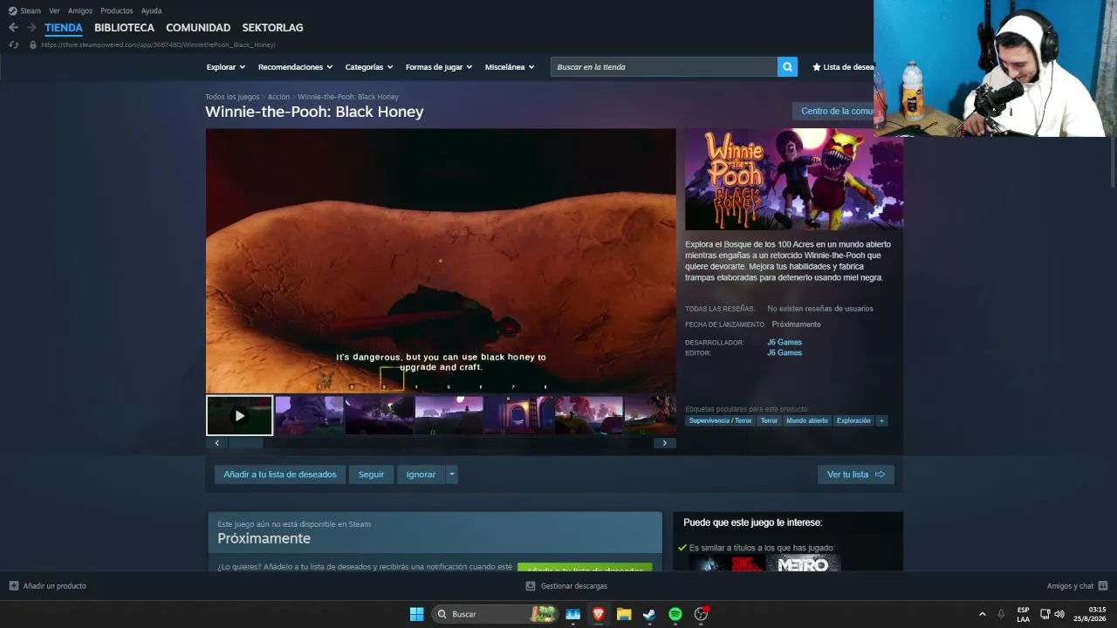Click the star icon next to Lista de deseados
The height and width of the screenshot is (628, 1117).
(x=817, y=67)
